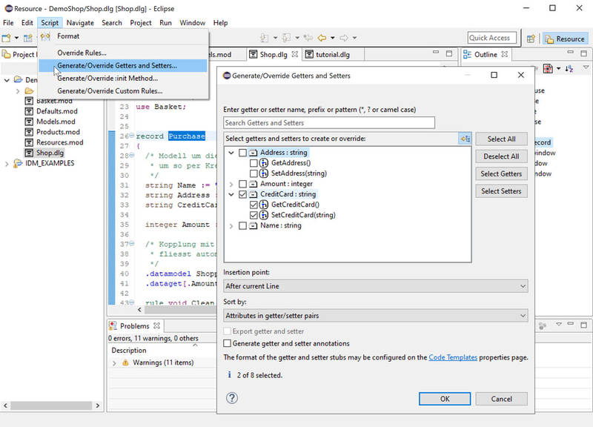Close the Shop.dlg editor tab
This screenshot has width=593, height=427.
click(295, 54)
